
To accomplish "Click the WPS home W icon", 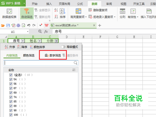I will (x=46, y=25).
